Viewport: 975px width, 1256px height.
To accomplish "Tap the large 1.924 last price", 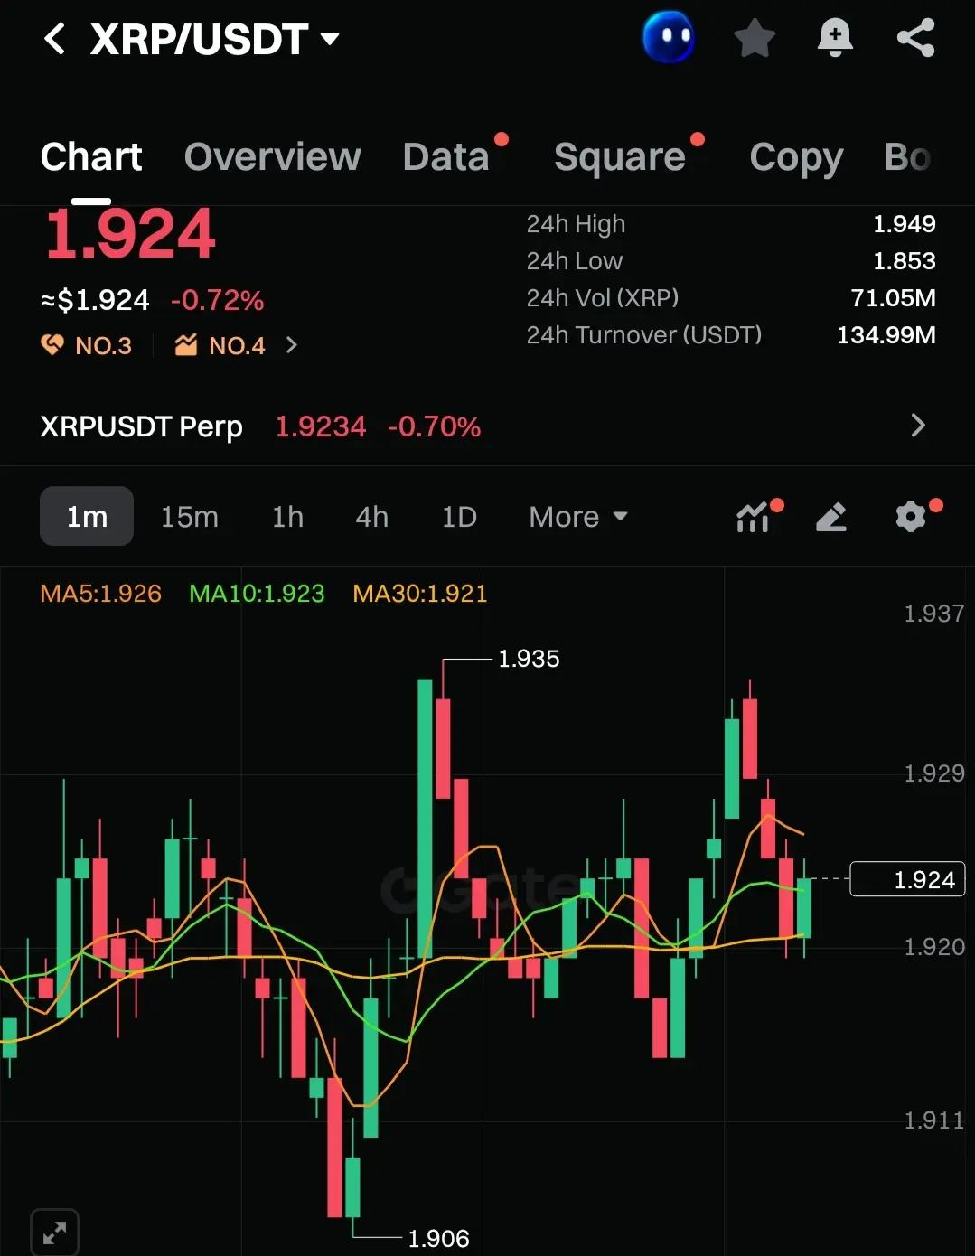I will tap(131, 235).
